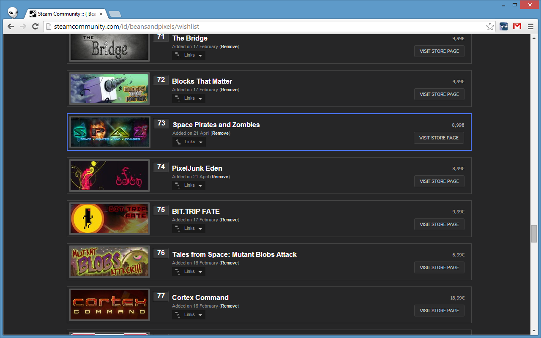541x338 pixels.
Task: Visit store page for Space Pirates and Zombies
Action: (439, 138)
